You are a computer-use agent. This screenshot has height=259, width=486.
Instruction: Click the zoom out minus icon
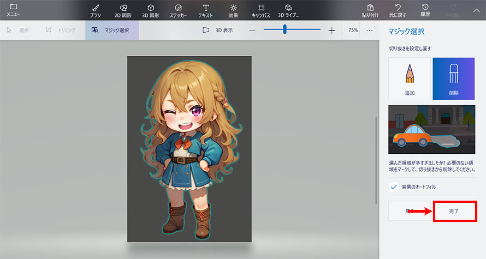click(252, 31)
